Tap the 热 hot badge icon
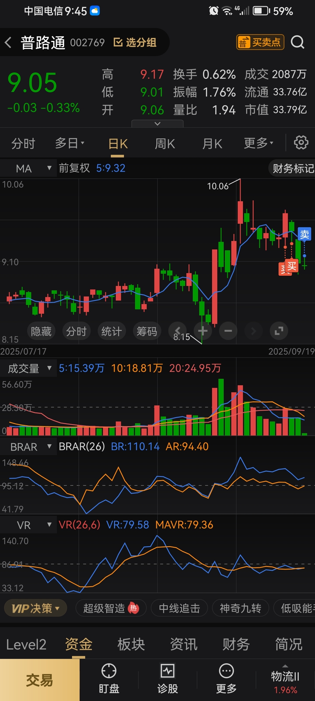 click(134, 608)
